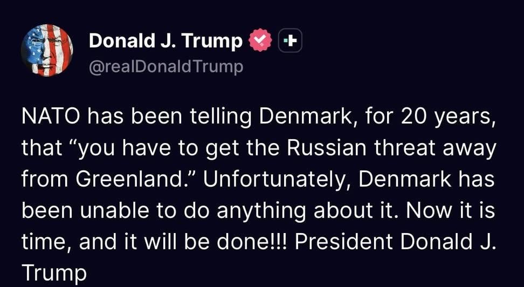Click the word Russian in the post
This screenshot has width=524, height=287.
click(327, 147)
